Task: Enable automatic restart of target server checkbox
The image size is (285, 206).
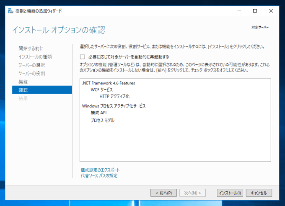Action: pyautogui.click(x=82, y=57)
